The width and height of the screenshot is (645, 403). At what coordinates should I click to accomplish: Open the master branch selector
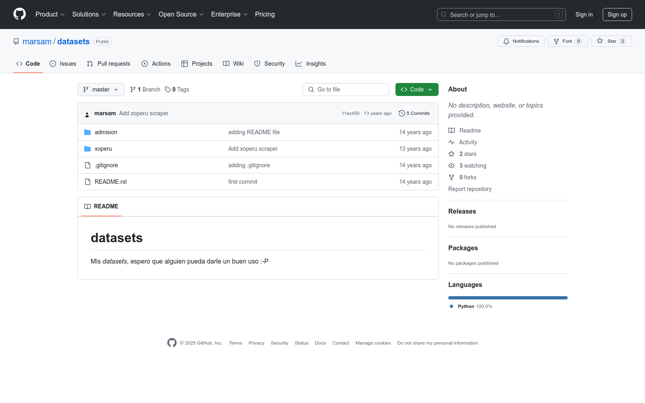point(101,89)
